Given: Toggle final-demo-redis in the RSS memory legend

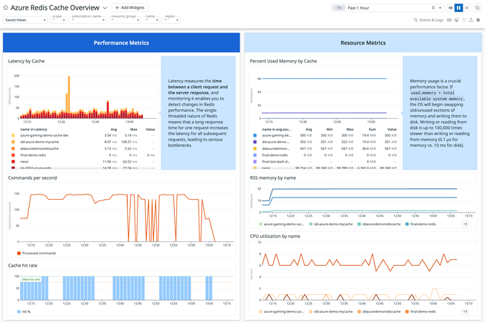Looking at the screenshot, I should [423, 224].
